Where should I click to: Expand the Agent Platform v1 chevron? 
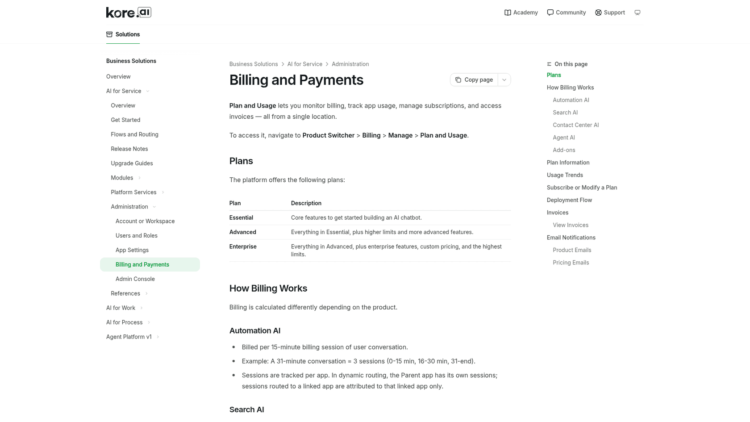coord(158,337)
